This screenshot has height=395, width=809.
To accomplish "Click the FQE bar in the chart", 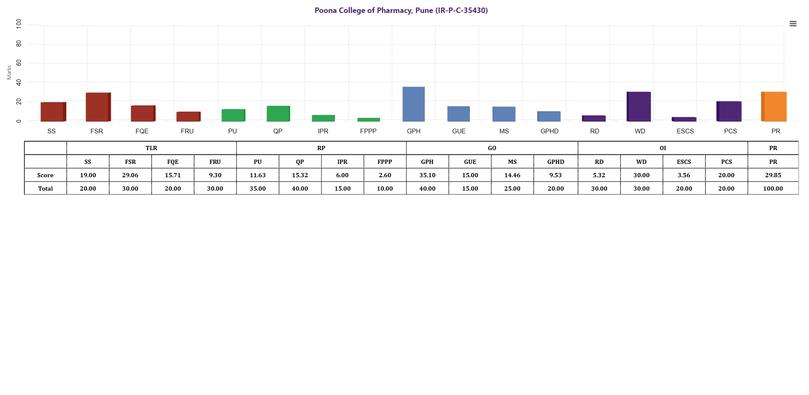I will [143, 113].
